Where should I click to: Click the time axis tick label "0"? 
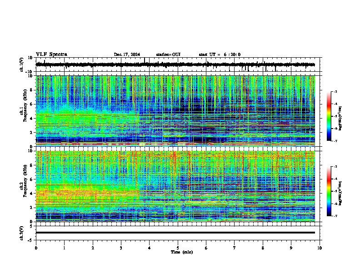36,248
